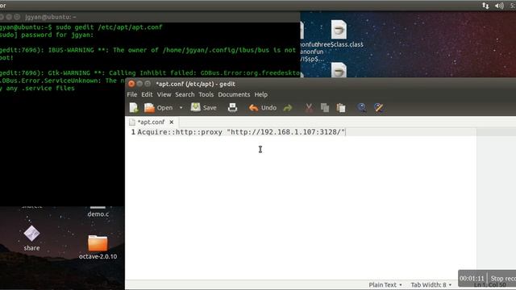Click the volume indicator in top panel
The width and height of the screenshot is (516, 290).
pyautogui.click(x=499, y=6)
